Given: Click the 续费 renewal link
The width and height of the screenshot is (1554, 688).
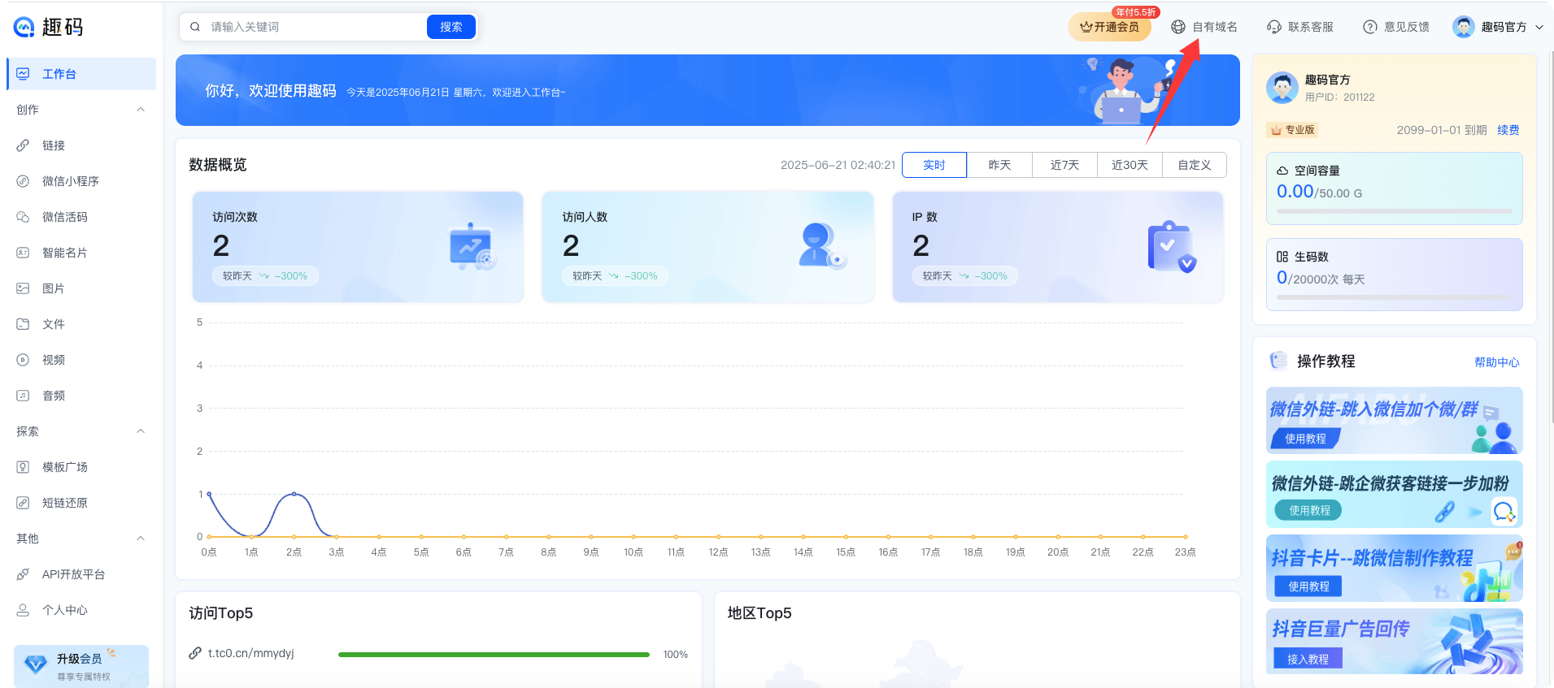Looking at the screenshot, I should 1508,130.
